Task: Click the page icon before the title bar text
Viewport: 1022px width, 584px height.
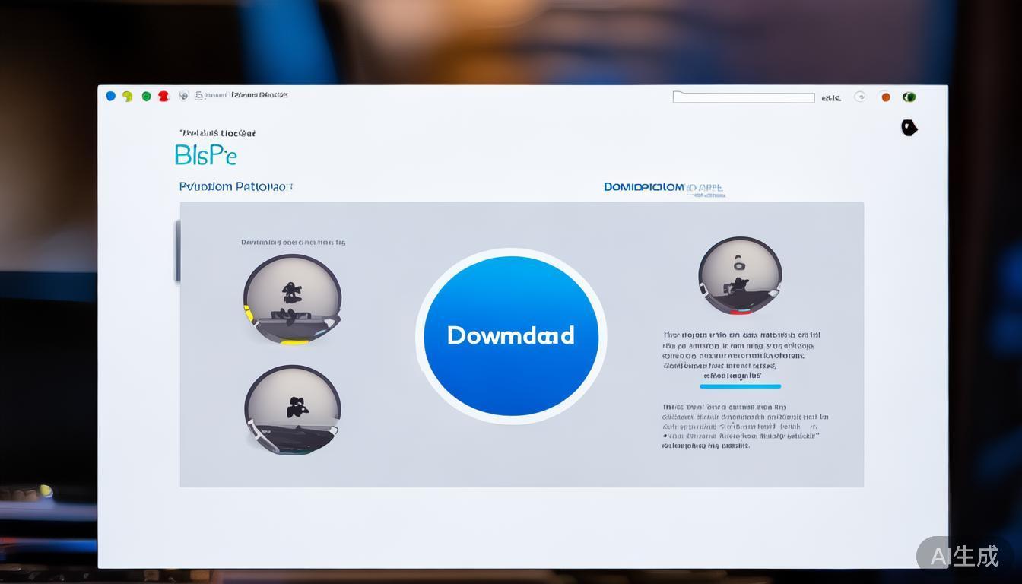Action: (x=199, y=96)
